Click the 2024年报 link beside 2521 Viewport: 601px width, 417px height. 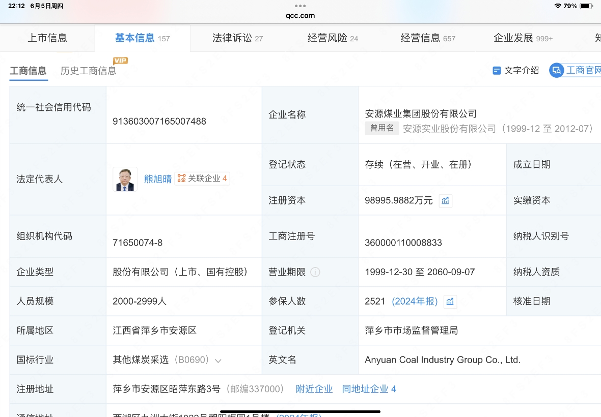coord(415,302)
